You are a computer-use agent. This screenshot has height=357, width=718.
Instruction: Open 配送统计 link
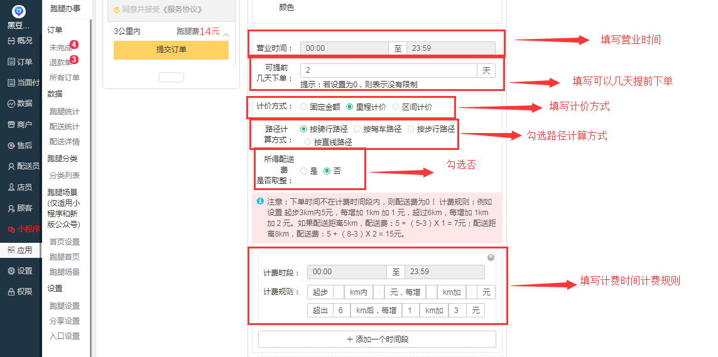65,127
